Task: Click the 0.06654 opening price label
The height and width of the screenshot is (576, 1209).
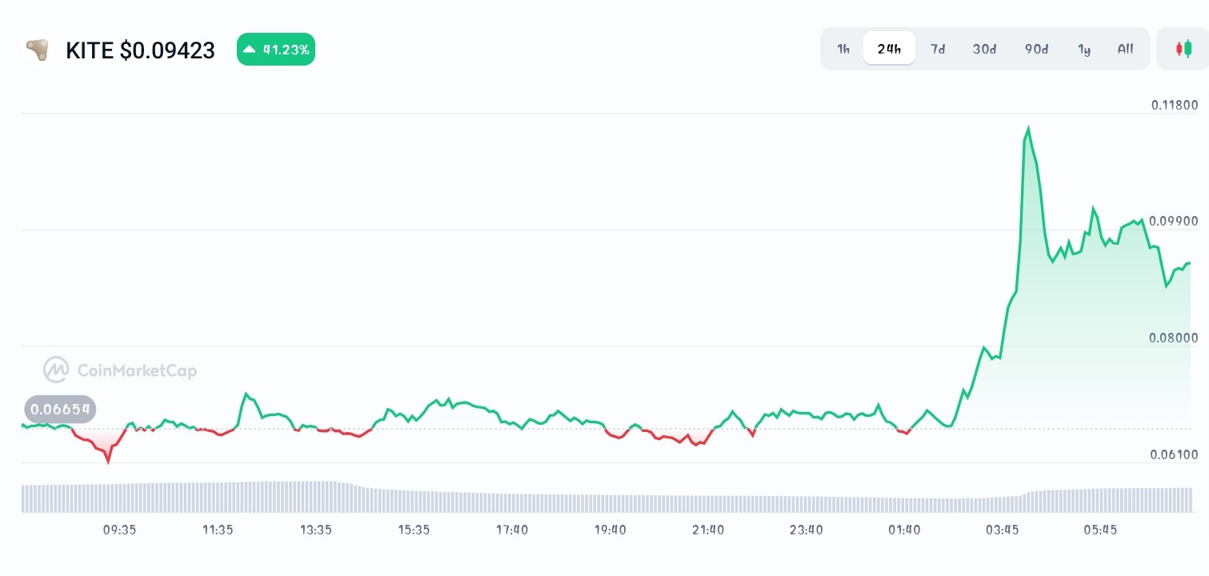Action: [60, 410]
